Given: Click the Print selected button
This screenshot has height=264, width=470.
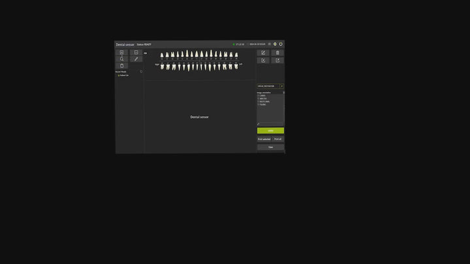Looking at the screenshot, I should (x=264, y=139).
